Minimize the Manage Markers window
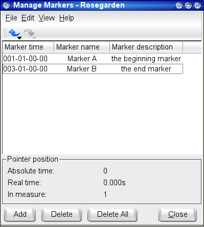 coord(179,6)
